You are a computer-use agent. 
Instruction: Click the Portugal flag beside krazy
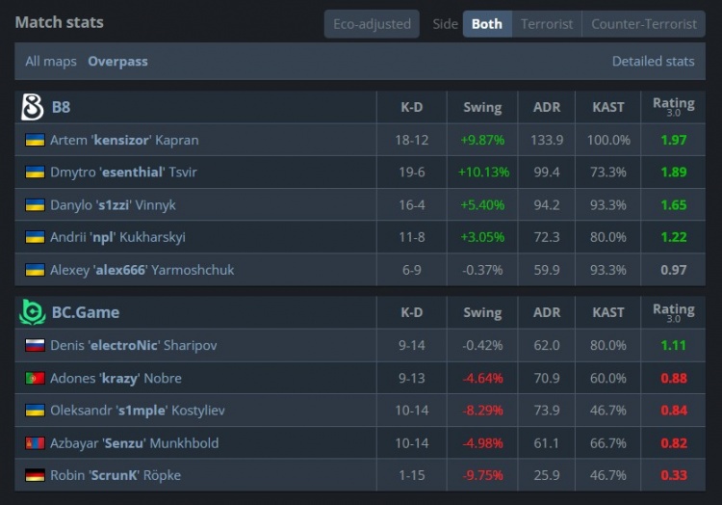click(35, 378)
